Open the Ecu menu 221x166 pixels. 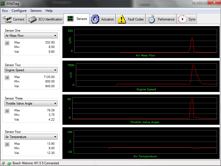5,11
